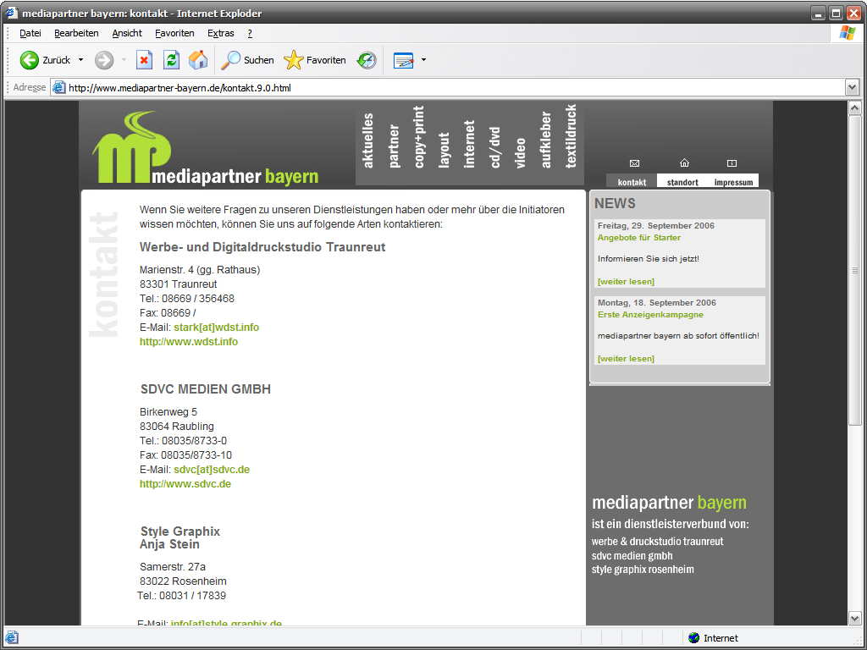
Task: Click the standort house icon
Action: coord(684,163)
